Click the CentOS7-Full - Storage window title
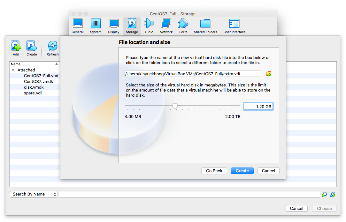Screen dimensions: 346x222 (x=173, y=14)
